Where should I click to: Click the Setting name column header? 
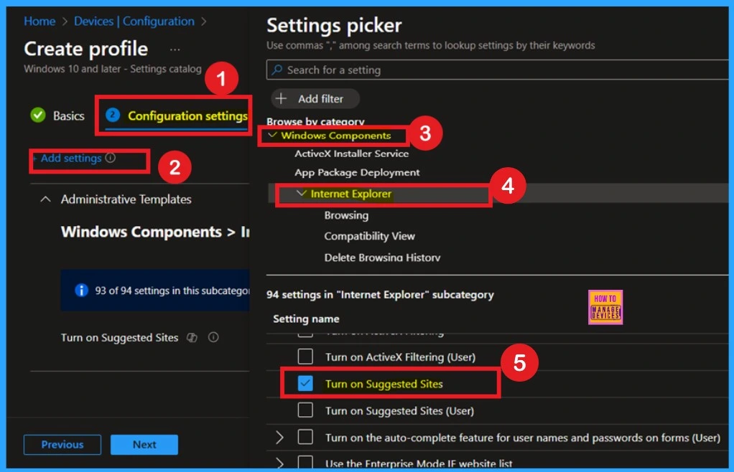pyautogui.click(x=306, y=318)
